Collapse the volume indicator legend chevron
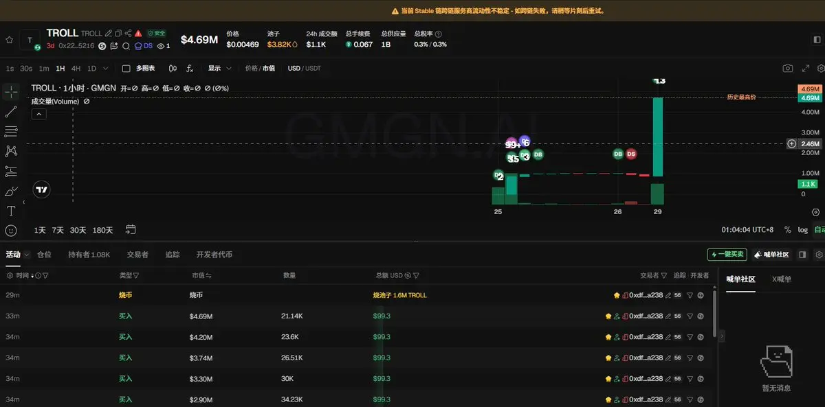 39,114
